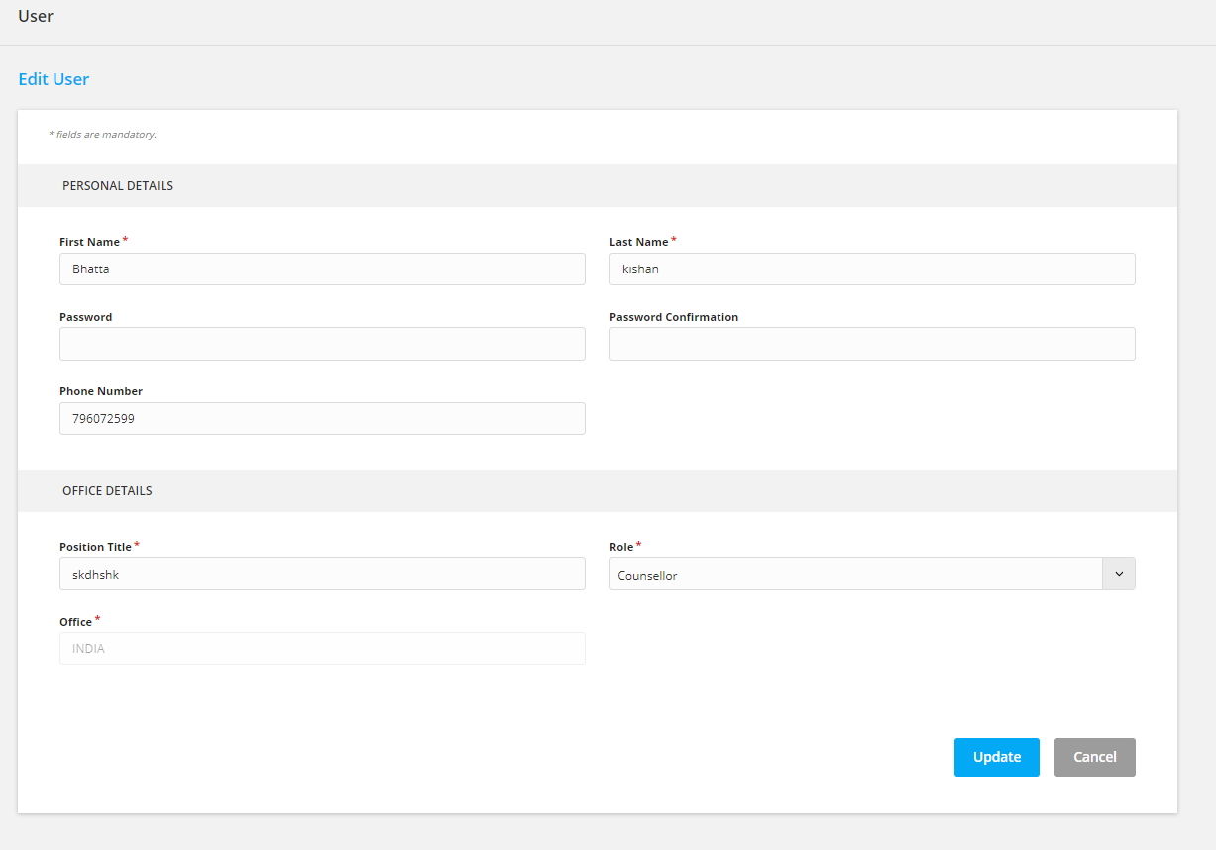Click the Update button
Screen dimensions: 1216x850
pos(996,757)
